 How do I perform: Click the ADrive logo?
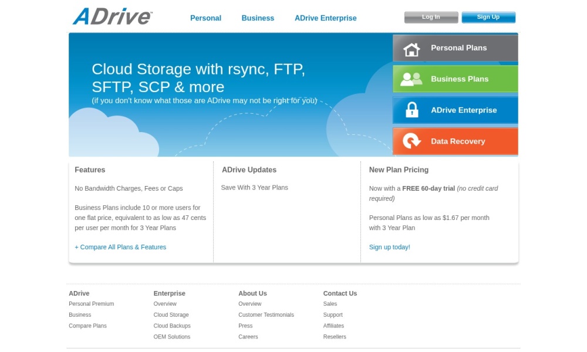coord(112,16)
